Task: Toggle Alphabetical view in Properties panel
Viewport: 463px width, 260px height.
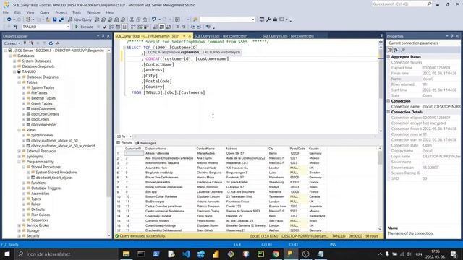Action: [396, 50]
